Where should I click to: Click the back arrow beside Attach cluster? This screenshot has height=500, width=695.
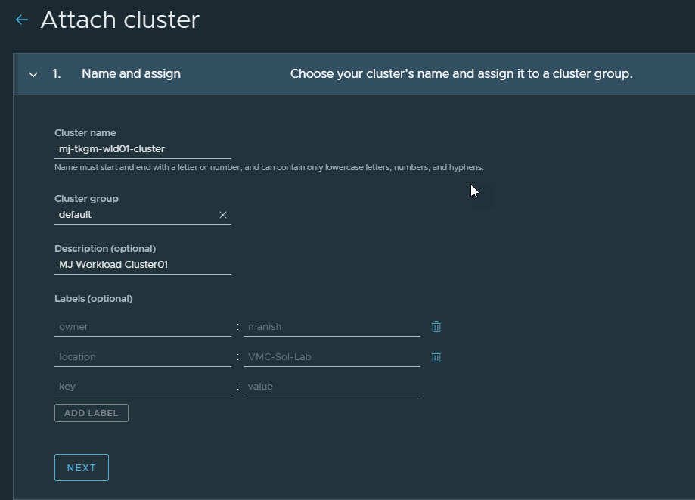point(22,20)
